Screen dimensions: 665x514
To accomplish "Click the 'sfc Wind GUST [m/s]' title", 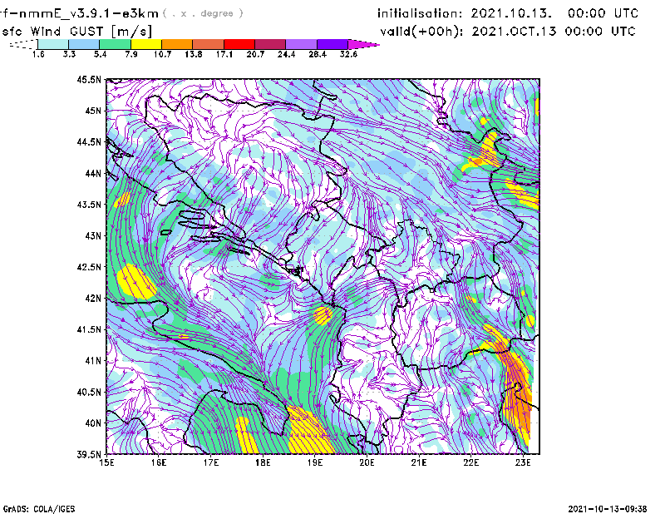I will click(x=76, y=32).
